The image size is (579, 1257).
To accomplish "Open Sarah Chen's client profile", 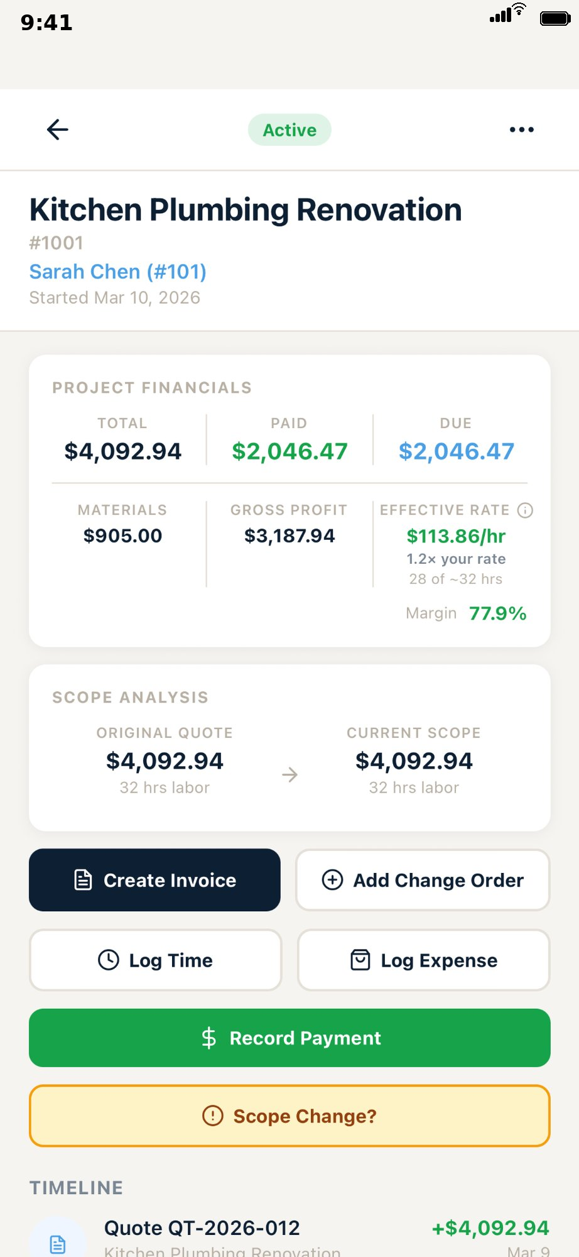I will [x=117, y=271].
